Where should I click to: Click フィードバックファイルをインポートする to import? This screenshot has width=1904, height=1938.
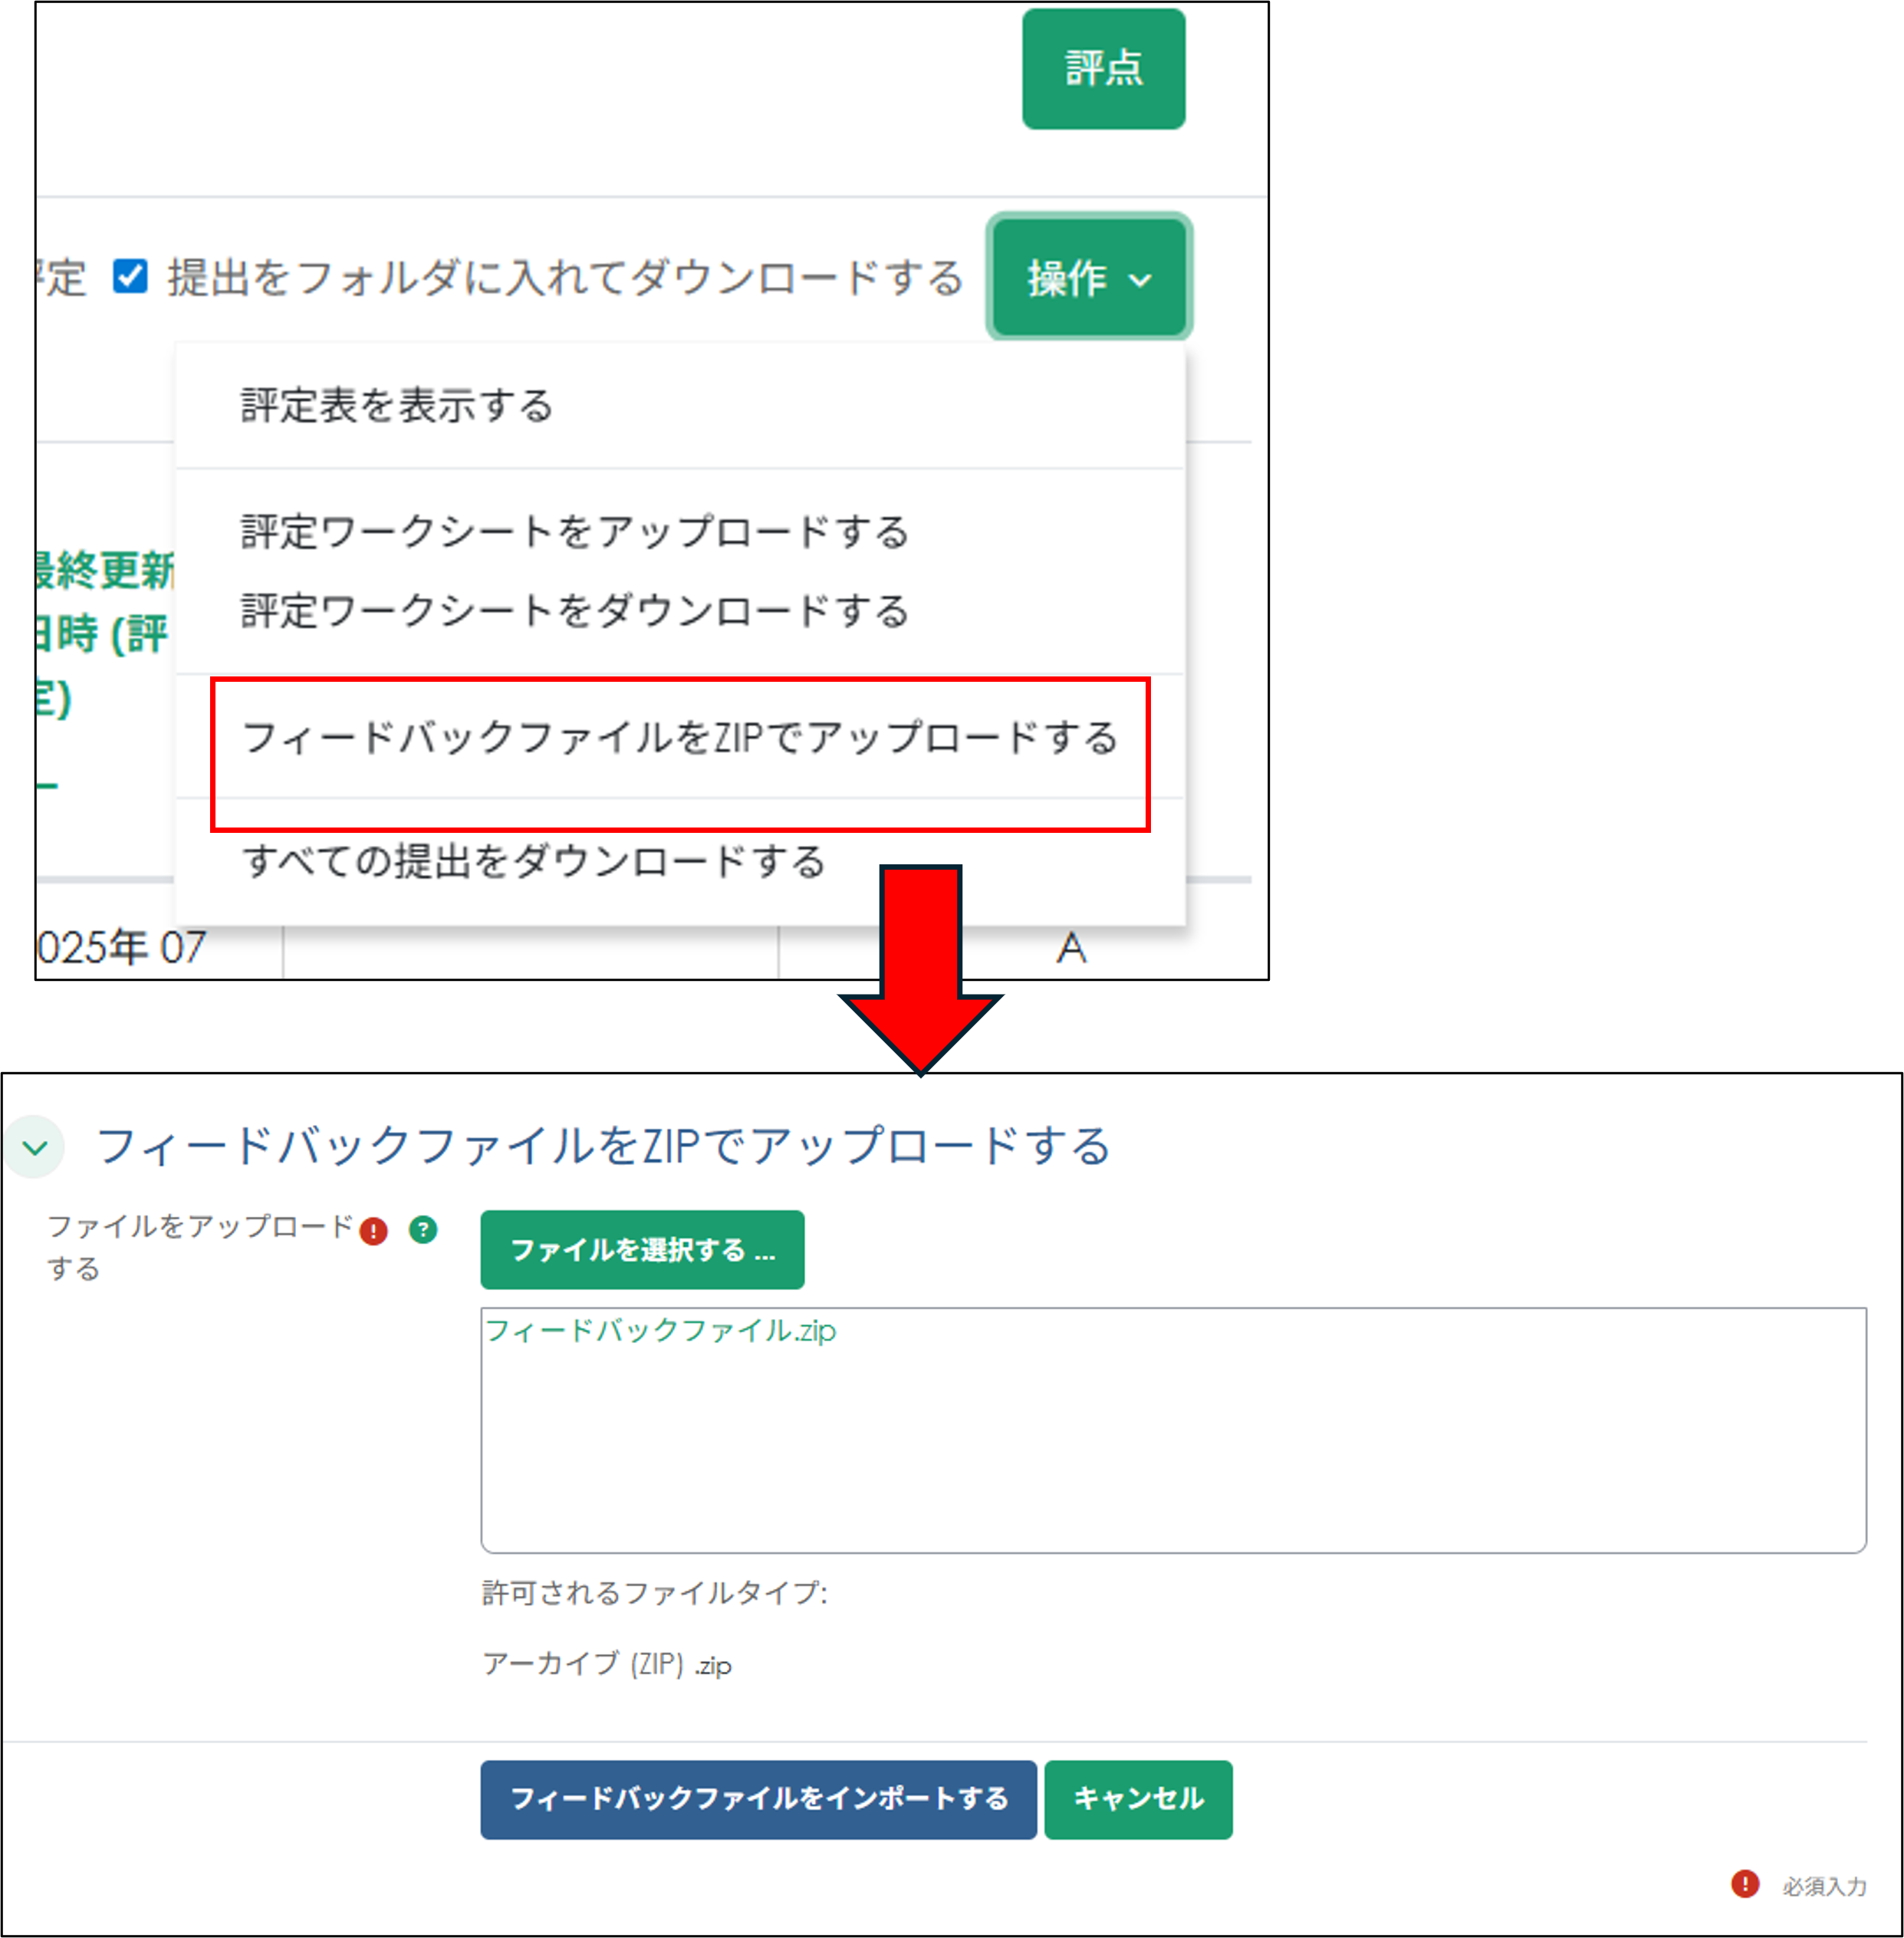coord(758,1800)
